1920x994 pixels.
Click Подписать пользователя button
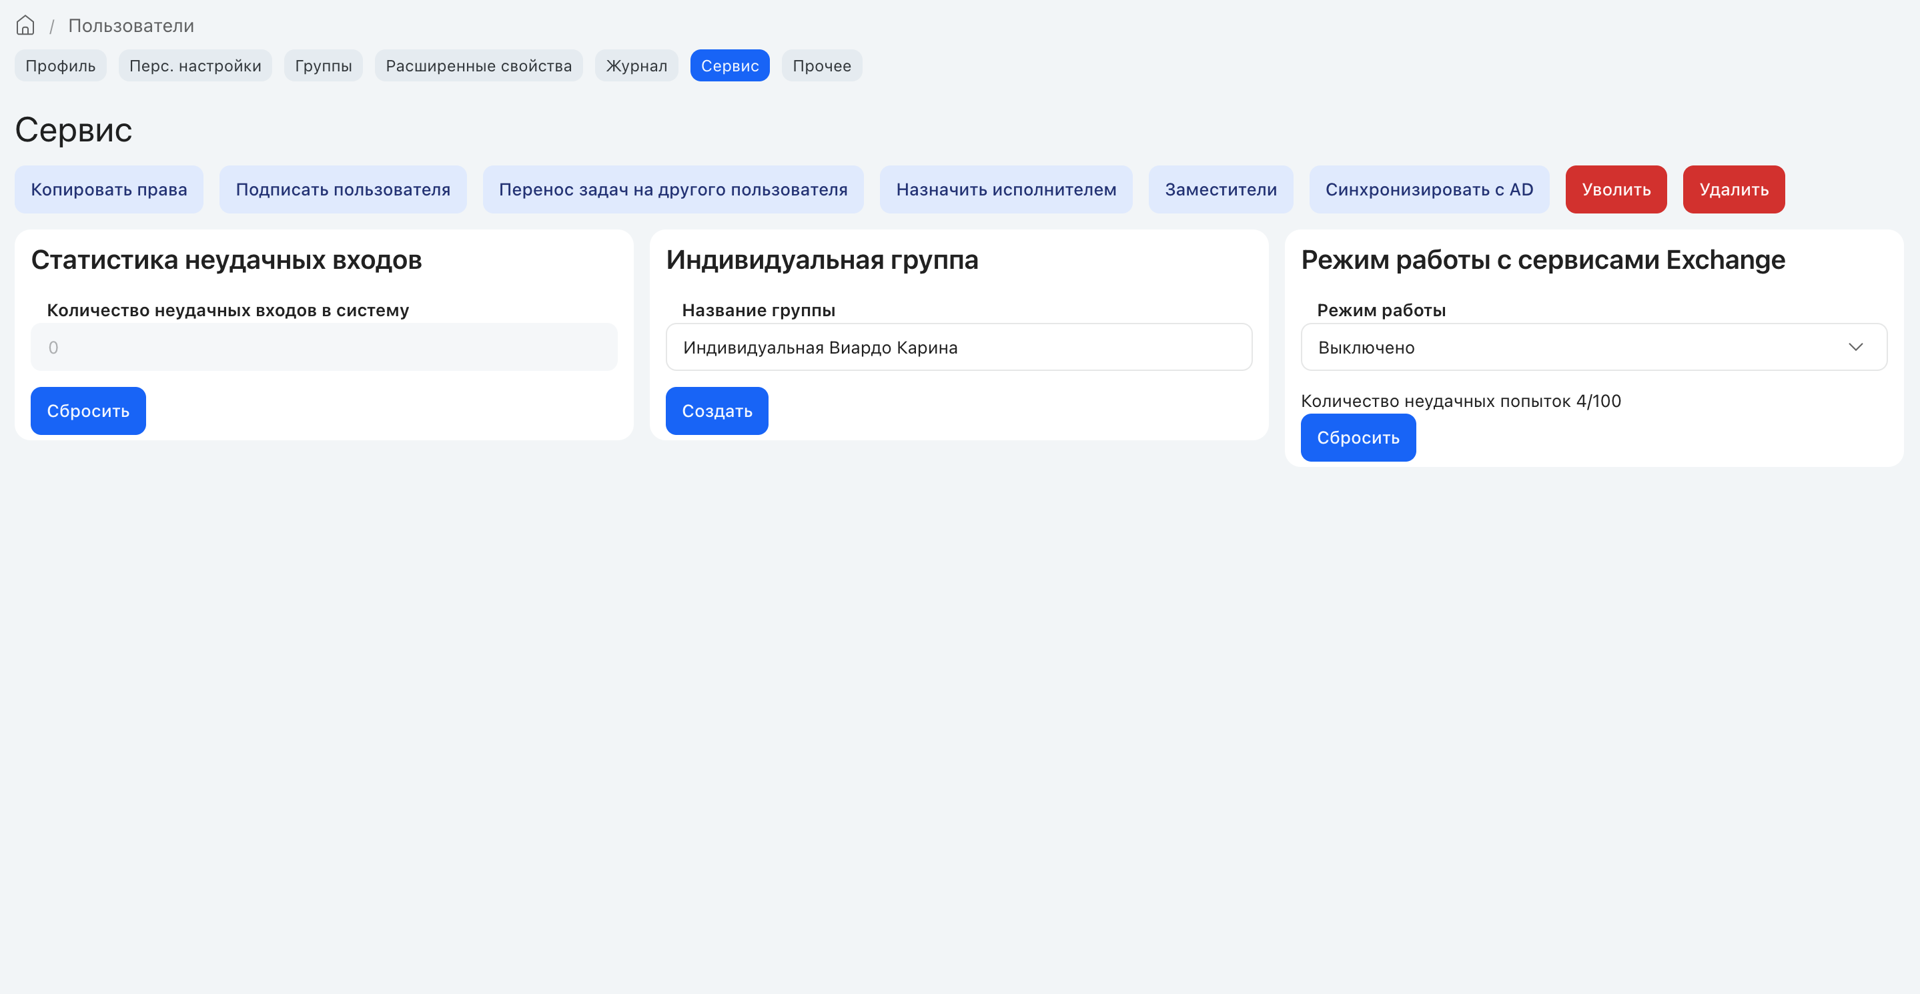(x=343, y=189)
